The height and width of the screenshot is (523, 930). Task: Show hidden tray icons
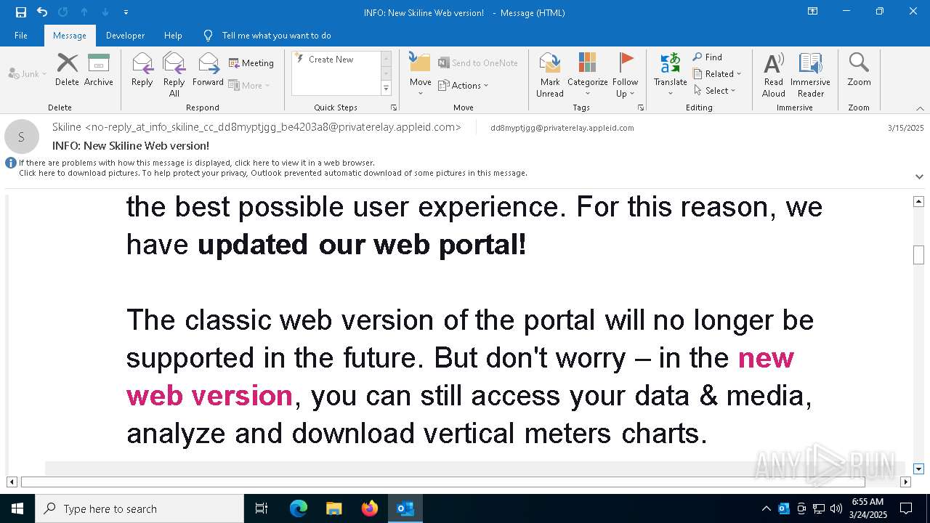tap(766, 508)
